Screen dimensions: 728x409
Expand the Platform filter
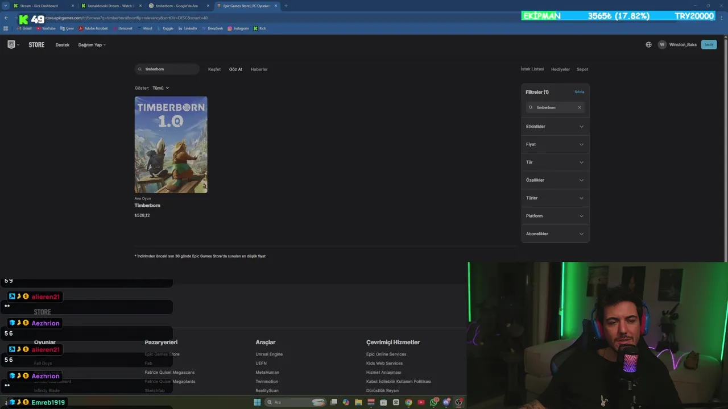click(555, 216)
